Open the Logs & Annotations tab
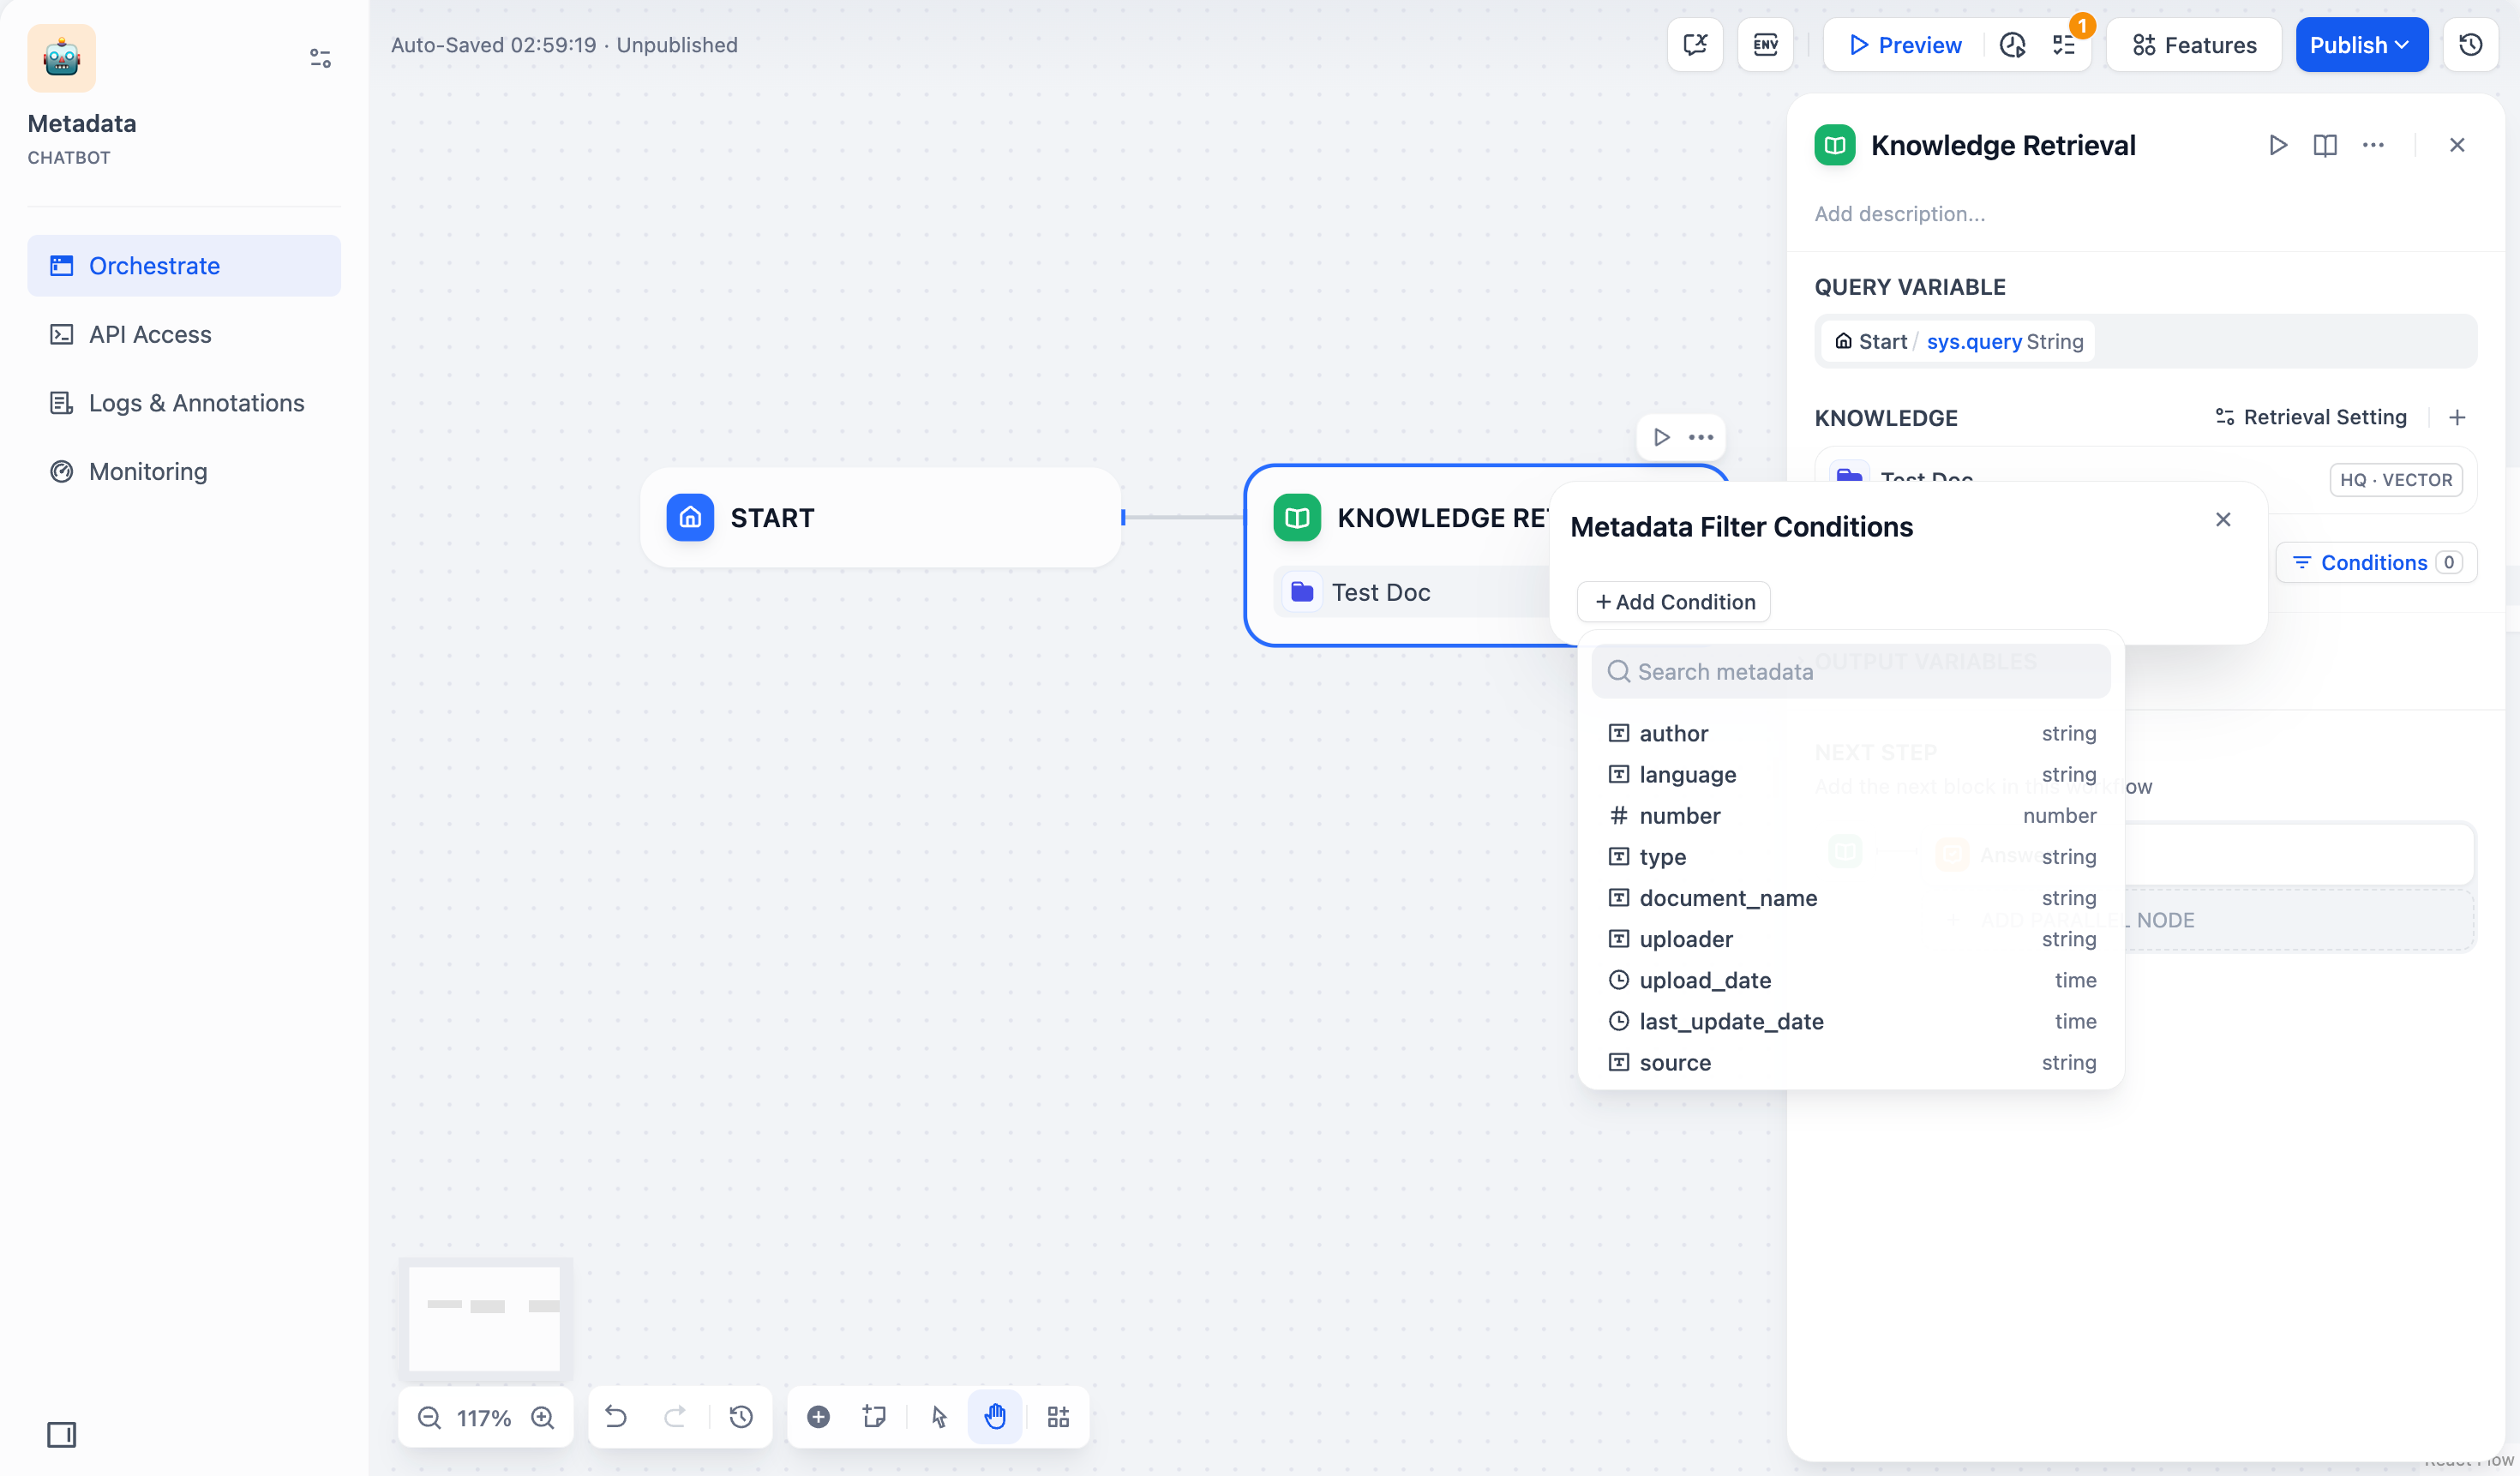Viewport: 2520px width, 1476px height. (x=196, y=403)
